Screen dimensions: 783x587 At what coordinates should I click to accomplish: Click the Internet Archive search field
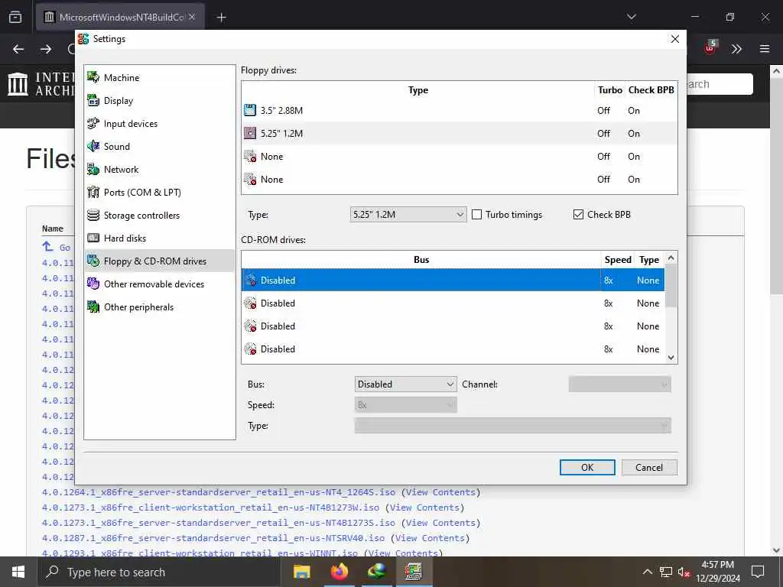click(720, 84)
